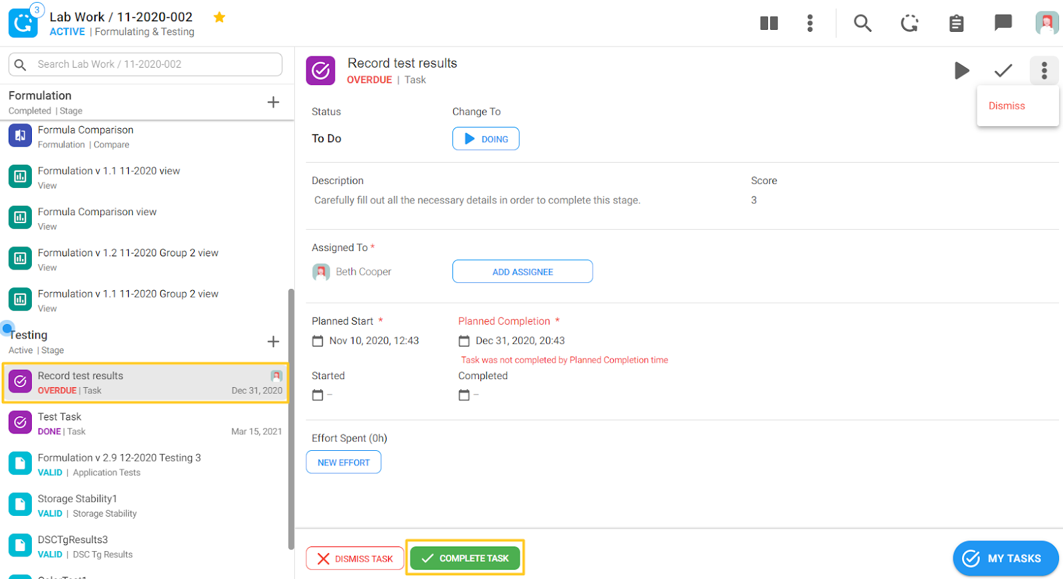Screen dimensions: 1063x579
Task: Click Planned Completion value Dec 31, 2020, 20:43
Action: pos(520,341)
